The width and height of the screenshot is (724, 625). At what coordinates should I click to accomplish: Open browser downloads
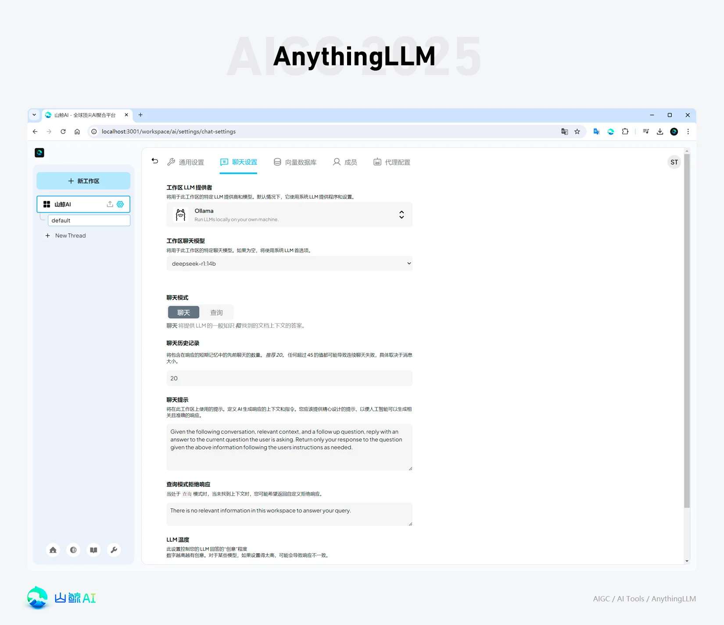pyautogui.click(x=660, y=131)
